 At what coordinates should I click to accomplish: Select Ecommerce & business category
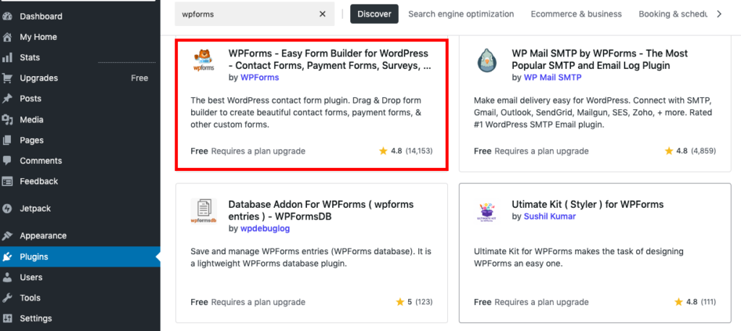576,14
